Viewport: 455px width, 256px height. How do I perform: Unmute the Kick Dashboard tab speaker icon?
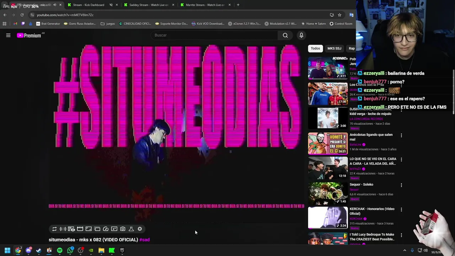coord(111,5)
